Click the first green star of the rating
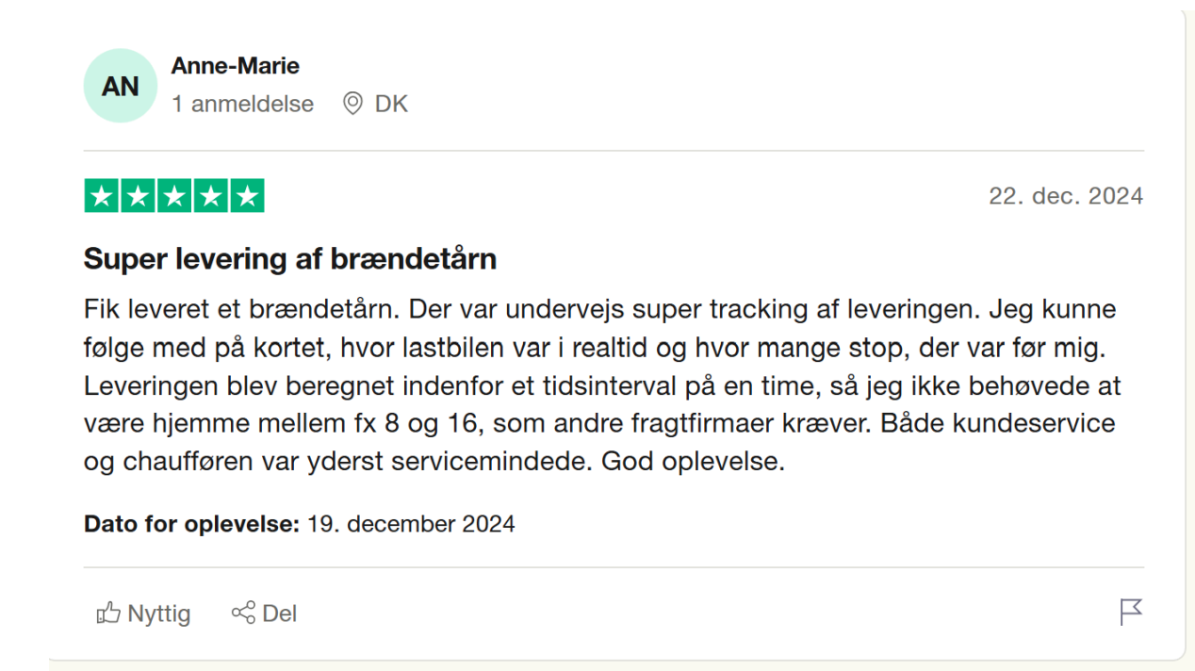1195x671 pixels. pyautogui.click(x=102, y=196)
